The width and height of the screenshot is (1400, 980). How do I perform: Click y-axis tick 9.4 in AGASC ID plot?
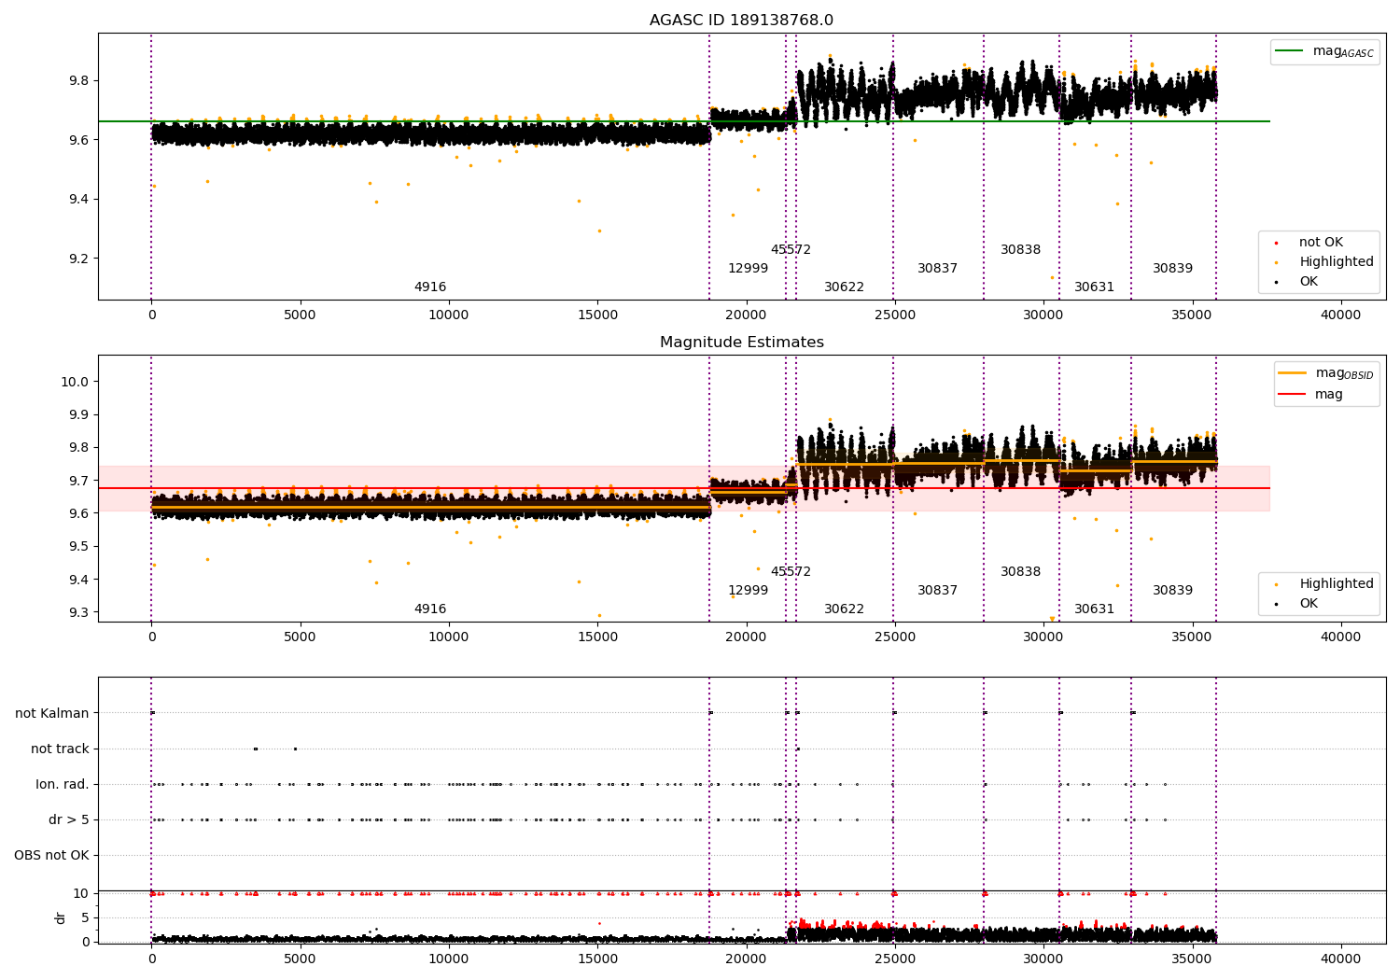pos(79,200)
